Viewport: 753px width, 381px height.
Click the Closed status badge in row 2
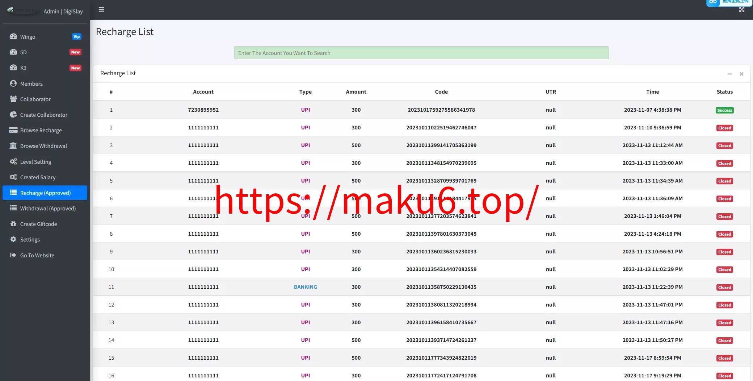(x=724, y=128)
